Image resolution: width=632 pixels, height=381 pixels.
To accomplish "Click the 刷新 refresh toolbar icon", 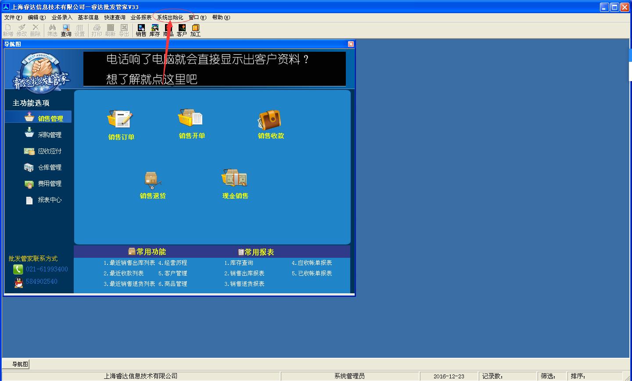I will coord(110,30).
